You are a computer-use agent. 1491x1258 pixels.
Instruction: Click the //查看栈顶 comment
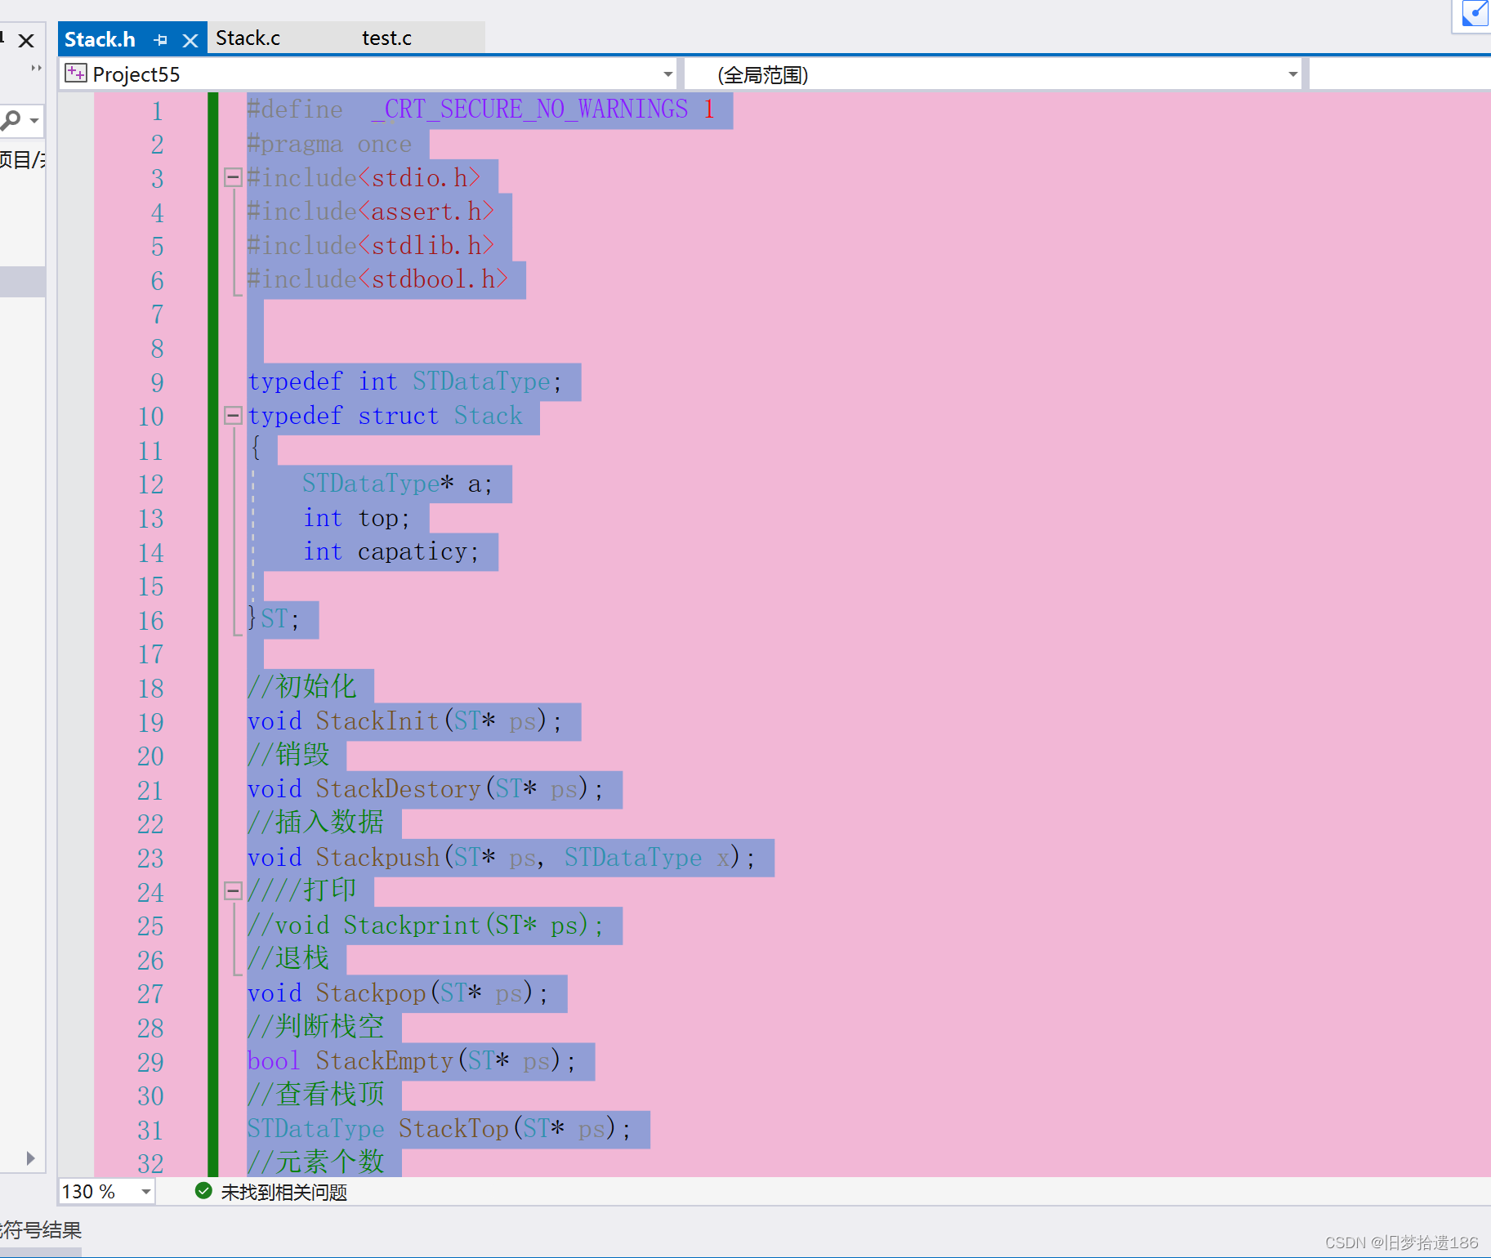click(316, 1094)
